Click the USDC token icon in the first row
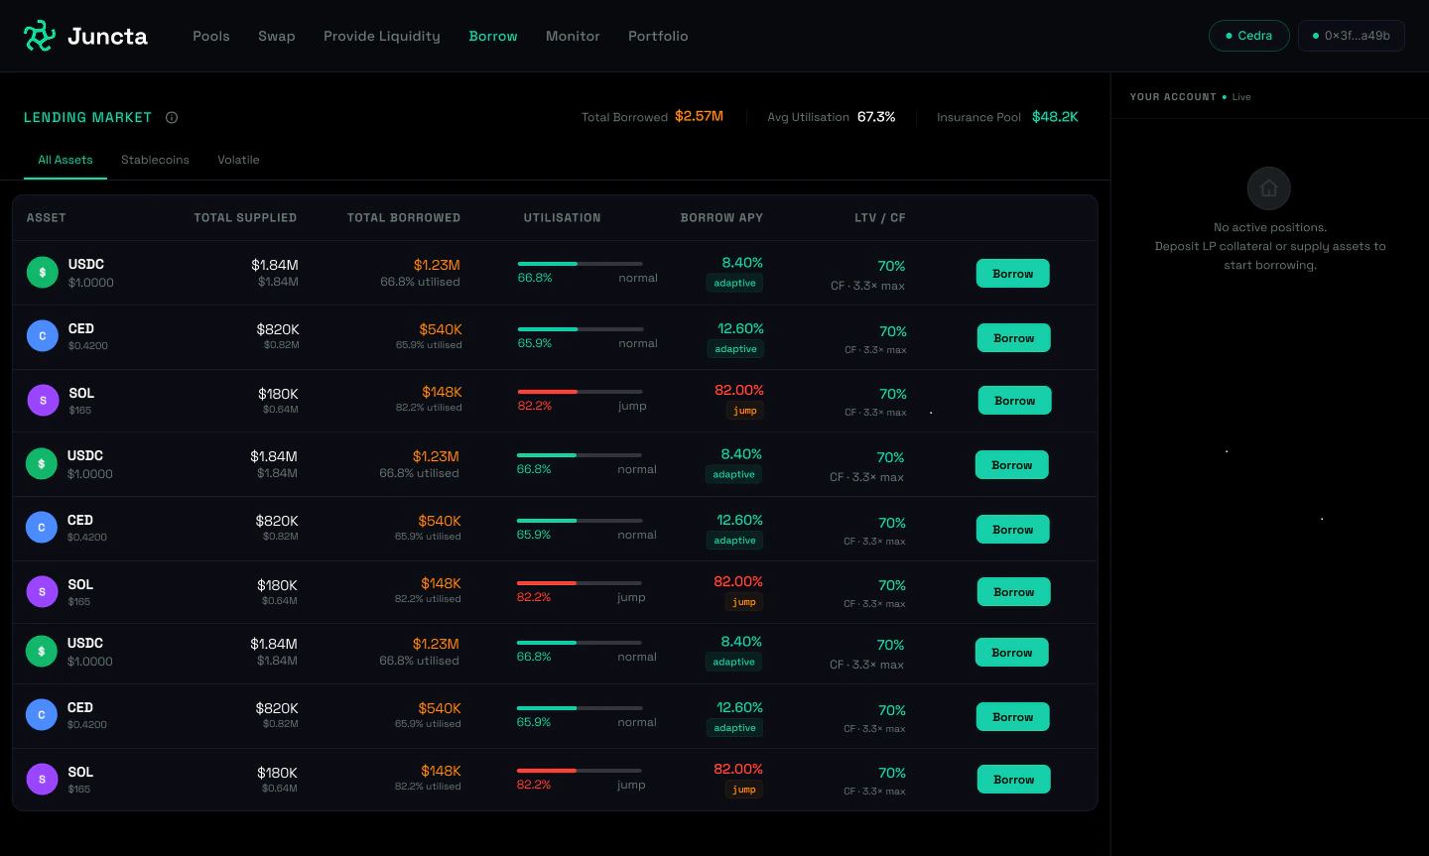The image size is (1429, 856). pyautogui.click(x=42, y=271)
